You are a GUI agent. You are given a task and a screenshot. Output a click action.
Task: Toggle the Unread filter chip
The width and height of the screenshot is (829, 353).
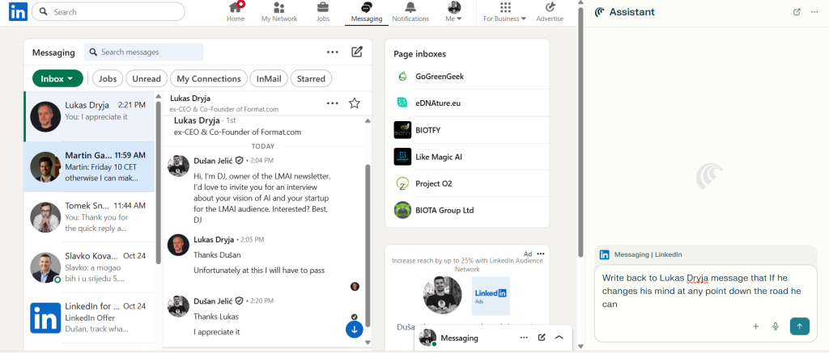[x=147, y=78]
